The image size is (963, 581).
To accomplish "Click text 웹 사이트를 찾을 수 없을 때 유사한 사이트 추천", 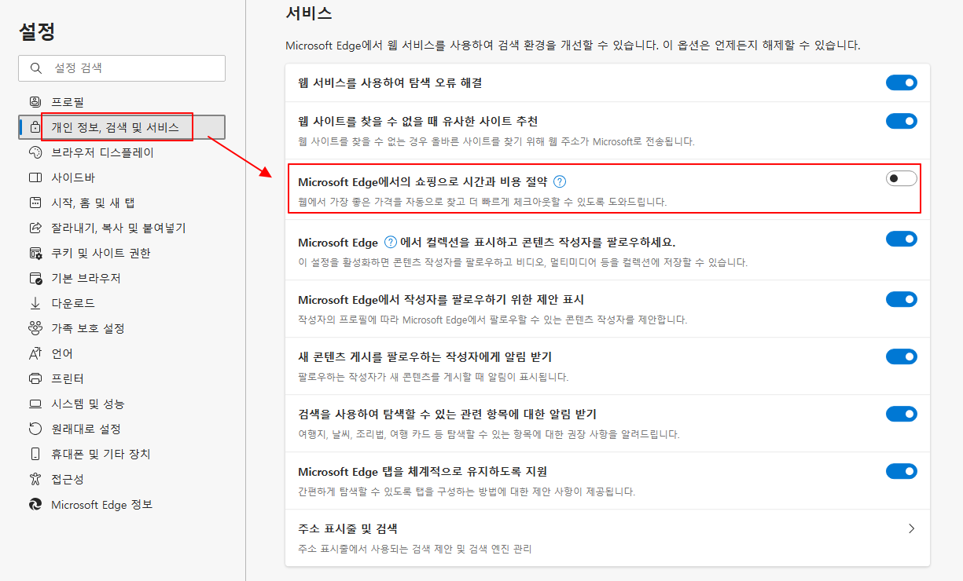I will point(418,121).
